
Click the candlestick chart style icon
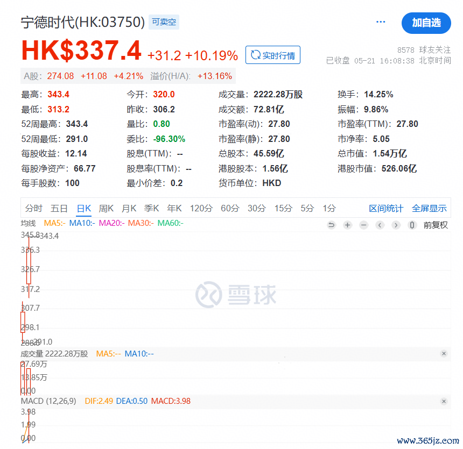coord(412,225)
